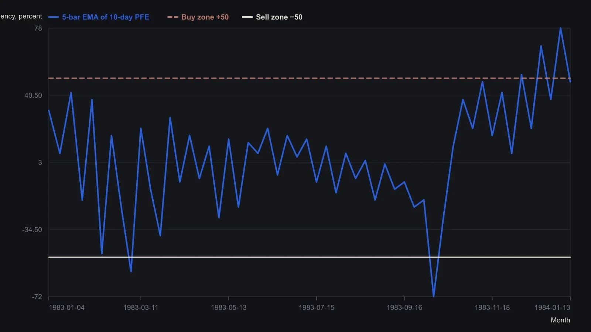The height and width of the screenshot is (332, 591).
Task: Toggle the Buy zone +50 legend entry
Action: (198, 17)
